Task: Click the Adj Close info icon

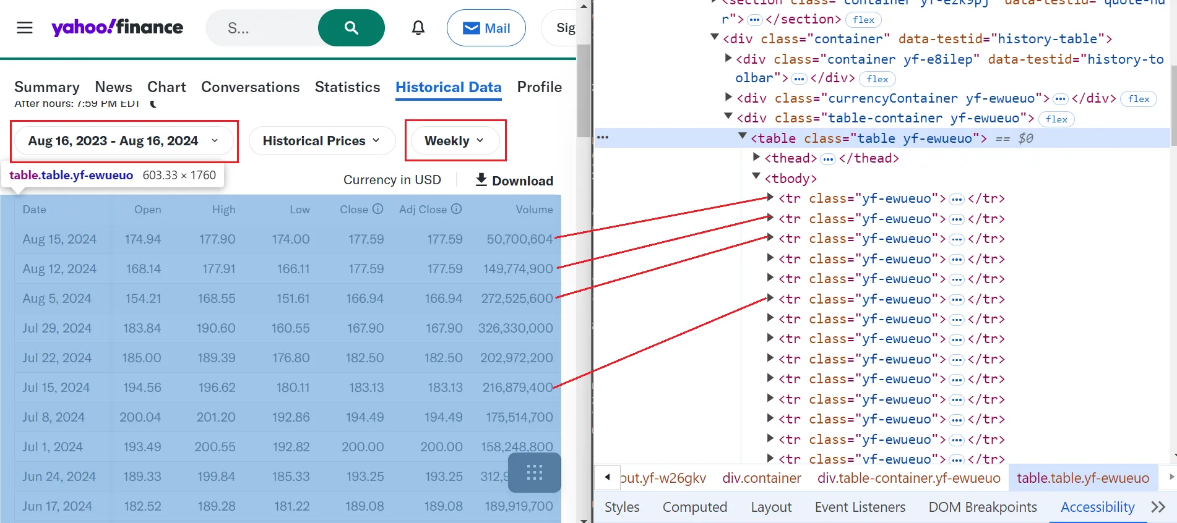Action: [x=457, y=209]
